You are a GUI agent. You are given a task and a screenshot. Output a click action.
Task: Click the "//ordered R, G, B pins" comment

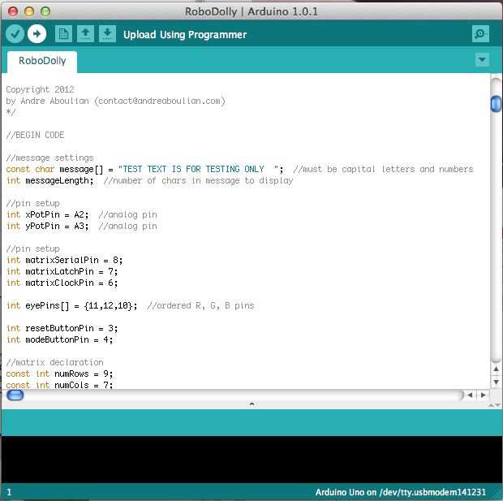[x=200, y=306]
